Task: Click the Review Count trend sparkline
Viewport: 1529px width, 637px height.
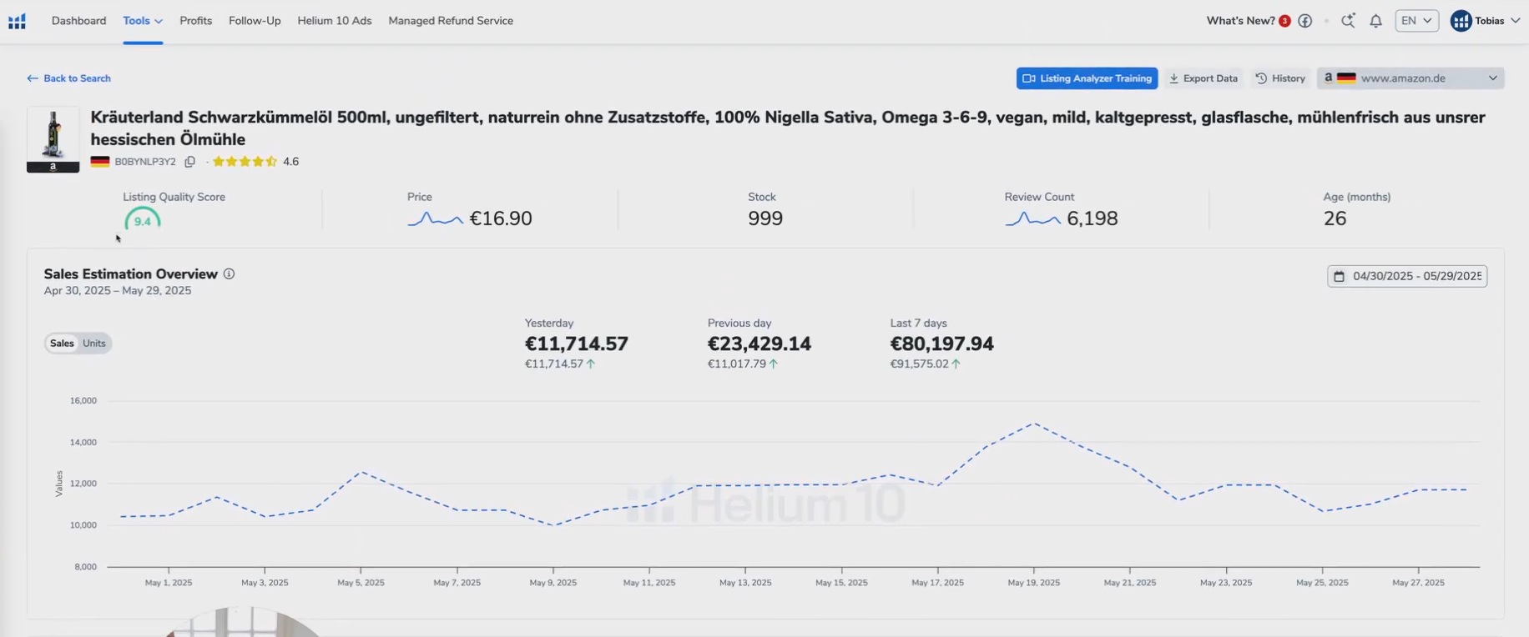Action: (1032, 219)
